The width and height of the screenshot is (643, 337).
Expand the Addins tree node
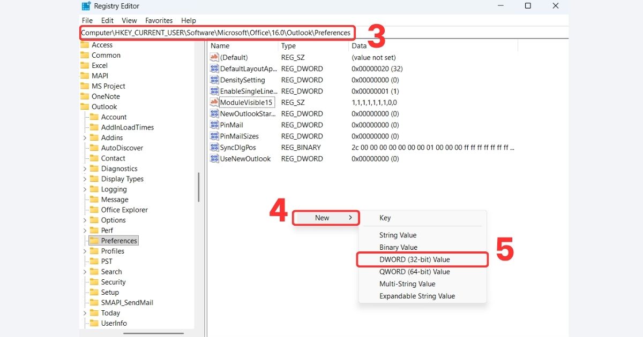pos(85,137)
